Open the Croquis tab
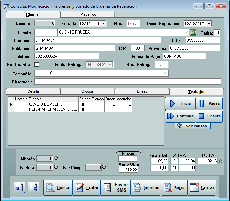The width and height of the screenshot is (230, 201). [x=87, y=91]
